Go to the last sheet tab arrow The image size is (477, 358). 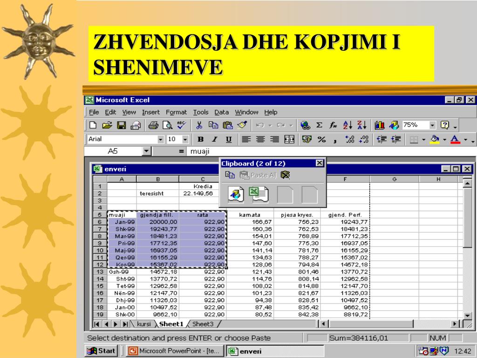coord(125,324)
